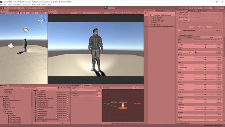Select Main Camera in the Hierarchy

[157, 17]
